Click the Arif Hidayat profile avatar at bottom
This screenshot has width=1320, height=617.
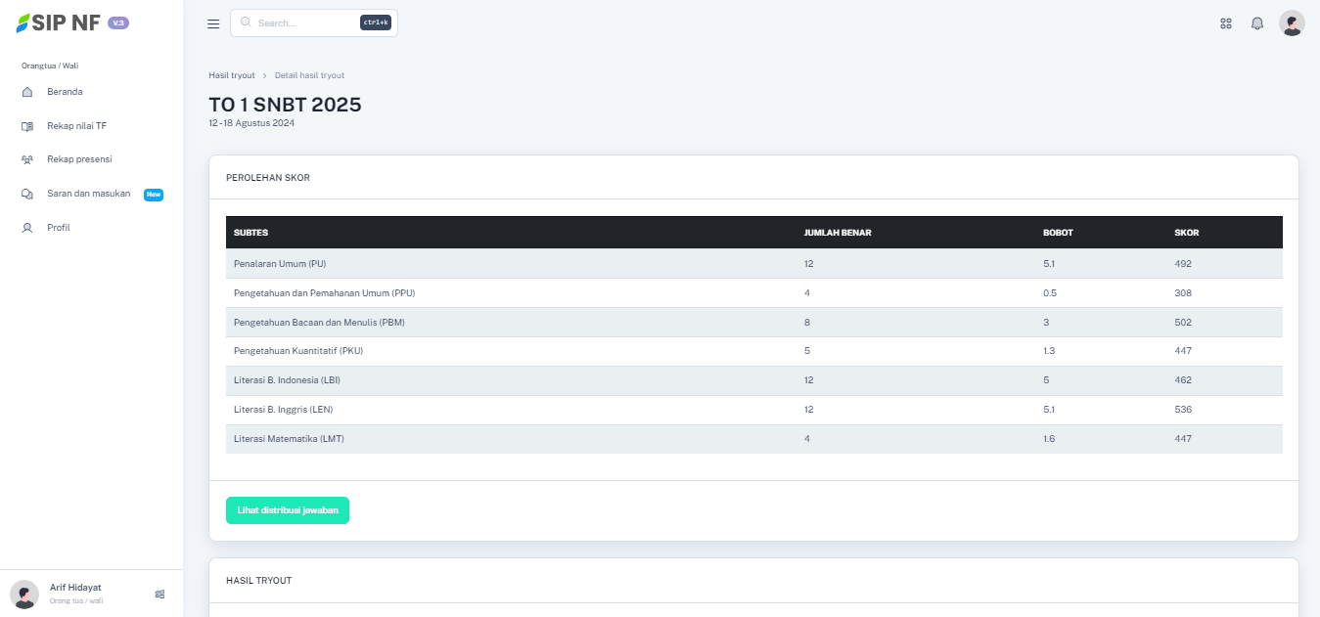pos(24,594)
